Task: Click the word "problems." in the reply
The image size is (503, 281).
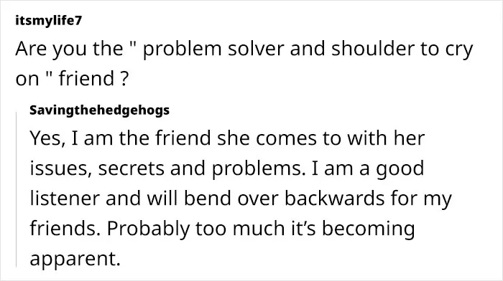Action: [258, 168]
